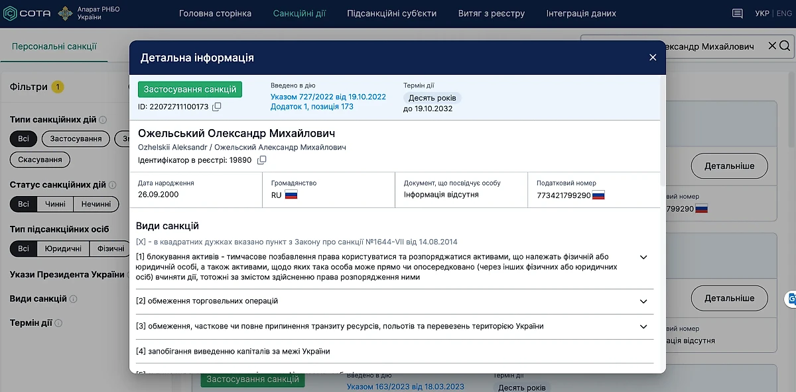This screenshot has width=796, height=392.
Task: Copy the sanction ID 22072711100173
Action: 216,107
